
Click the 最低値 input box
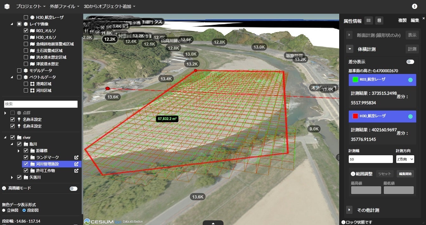[x=399, y=190]
